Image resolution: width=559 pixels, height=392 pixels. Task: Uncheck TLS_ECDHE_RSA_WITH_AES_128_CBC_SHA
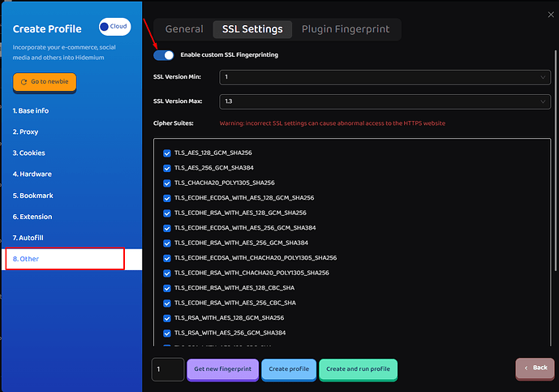[x=167, y=289]
